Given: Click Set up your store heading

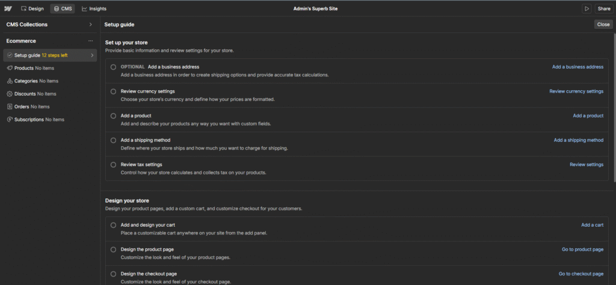Looking at the screenshot, I should [x=126, y=43].
